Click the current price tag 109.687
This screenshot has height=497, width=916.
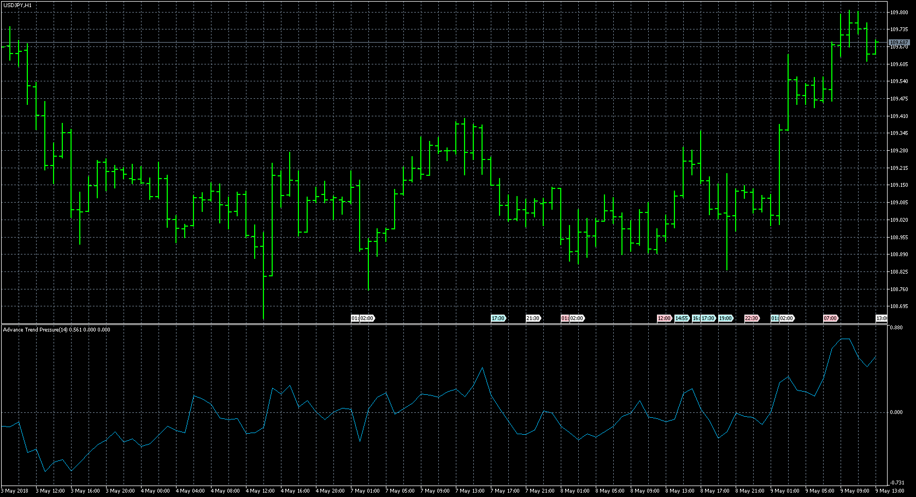click(x=899, y=42)
